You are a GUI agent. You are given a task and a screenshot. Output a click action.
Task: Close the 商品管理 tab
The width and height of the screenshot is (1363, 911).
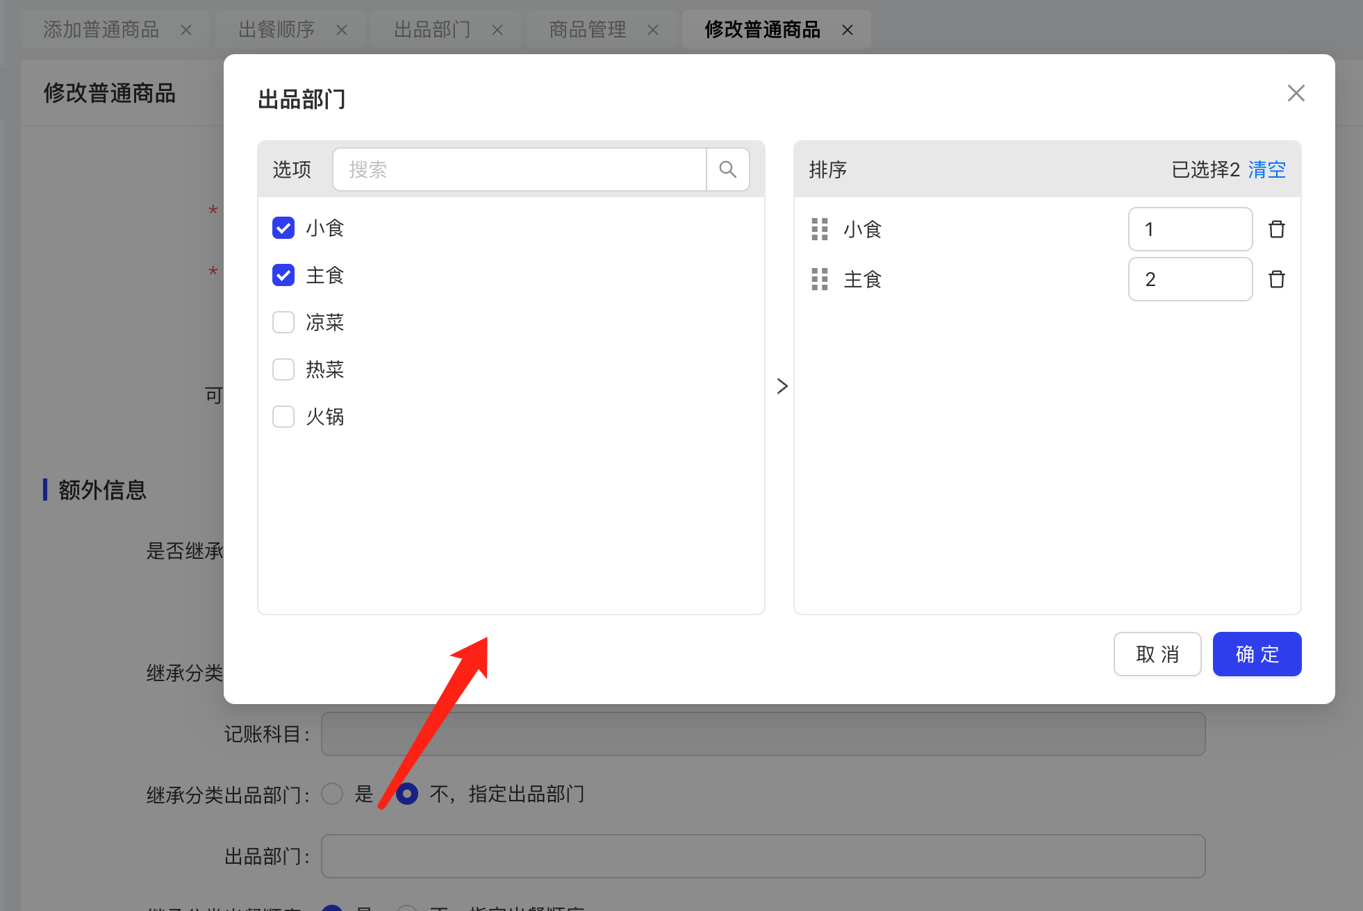click(653, 30)
